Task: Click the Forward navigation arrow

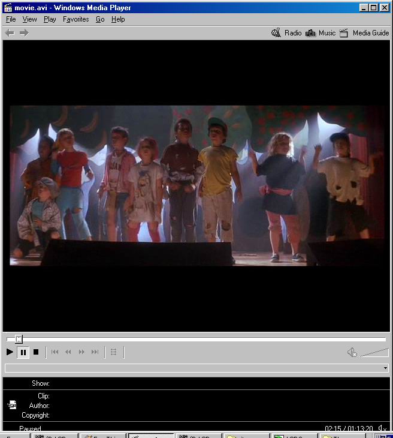Action: (24, 33)
